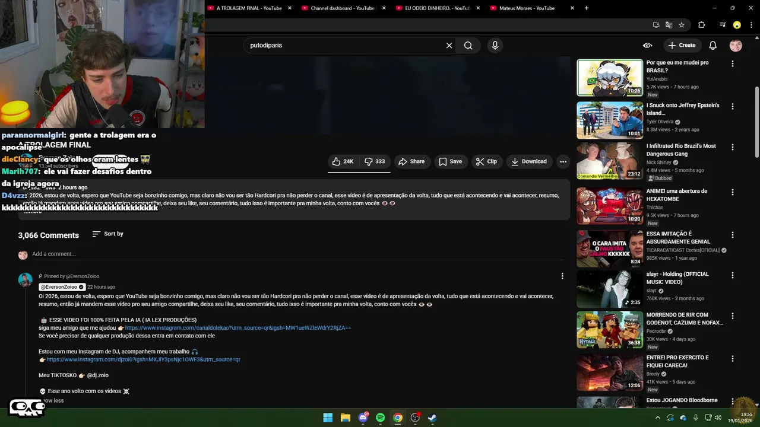Open Chrome extensions puzzle icon

point(701,25)
